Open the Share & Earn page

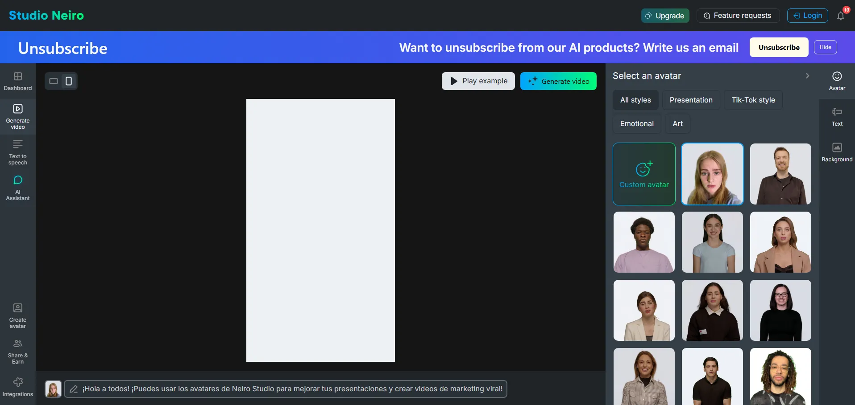pos(18,352)
